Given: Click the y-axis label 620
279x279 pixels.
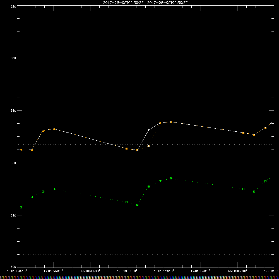Looking at the screenshot, I should [x=13, y=6].
